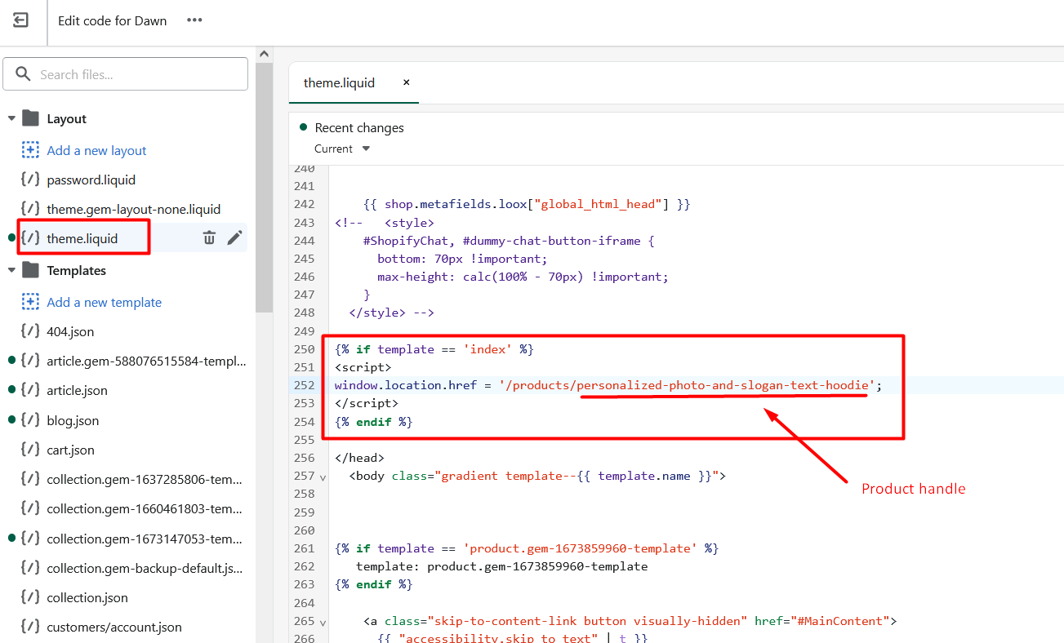1064x643 pixels.
Task: Open the three-dot more actions menu
Action: pos(194,20)
